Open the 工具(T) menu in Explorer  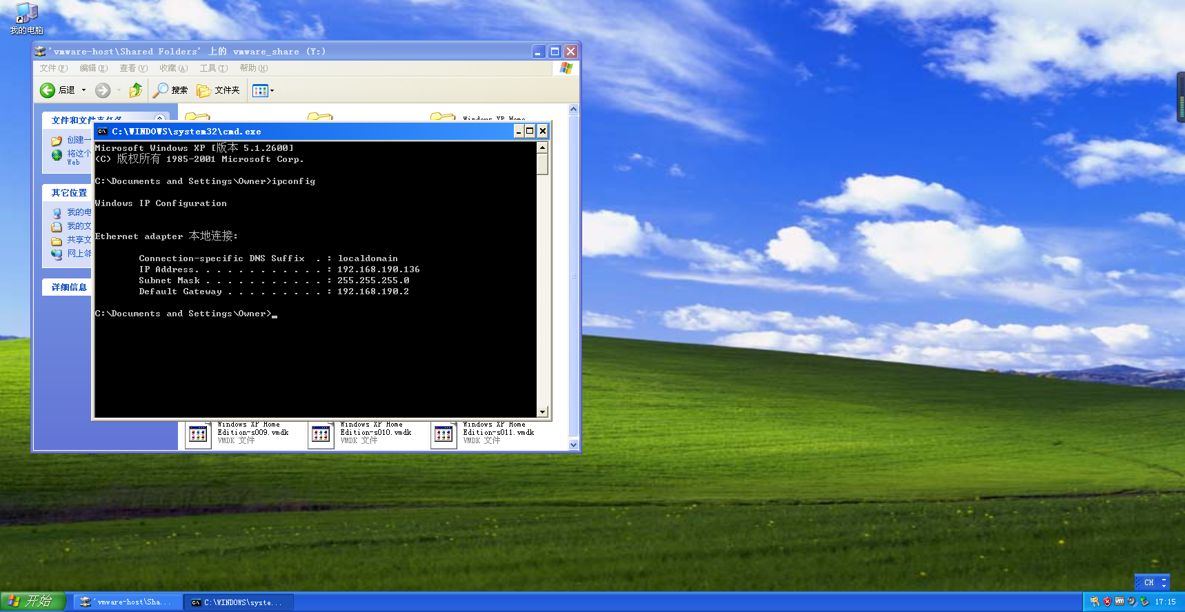[x=213, y=68]
